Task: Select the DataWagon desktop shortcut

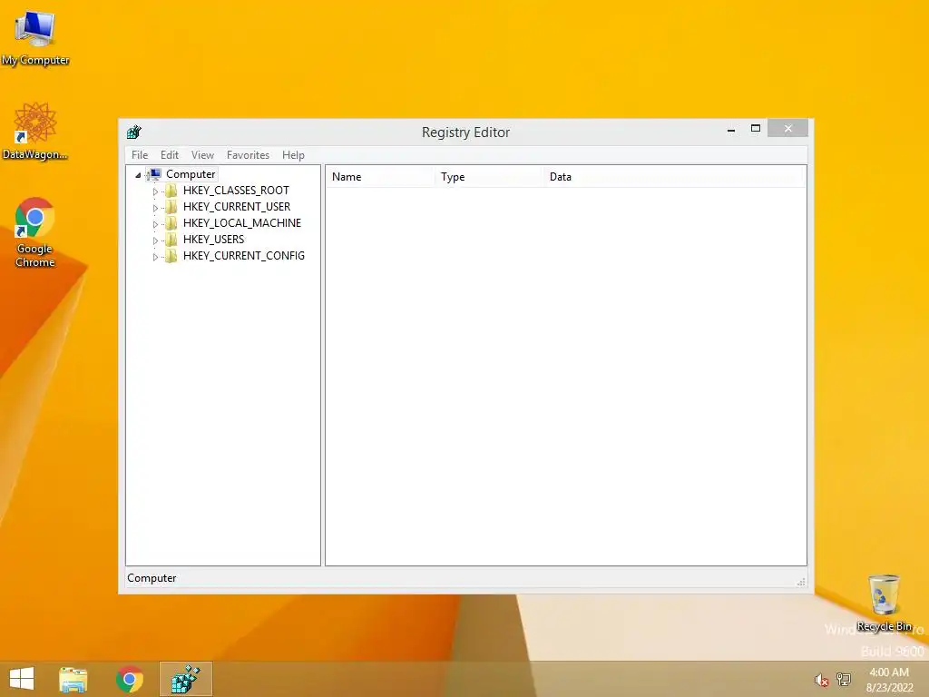Action: pos(35,132)
